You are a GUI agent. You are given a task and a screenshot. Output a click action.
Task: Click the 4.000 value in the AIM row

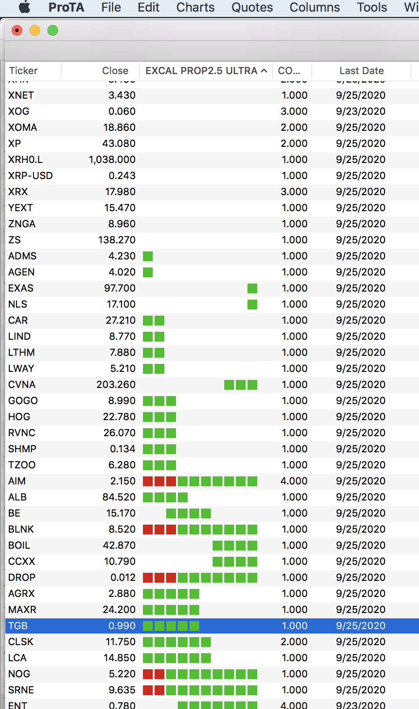[x=294, y=481]
